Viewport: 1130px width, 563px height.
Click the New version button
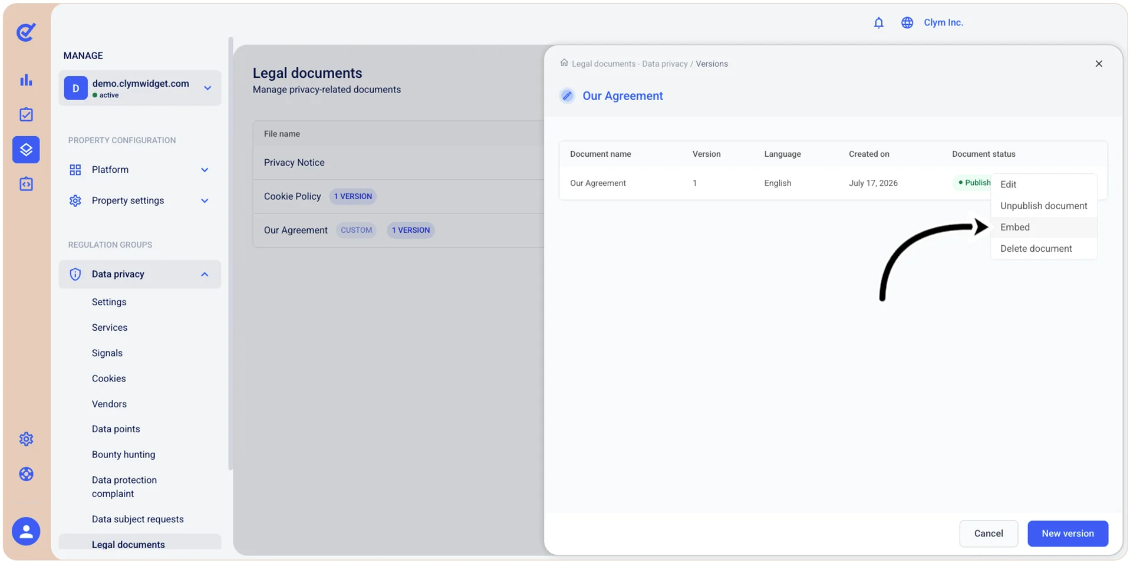coord(1068,534)
